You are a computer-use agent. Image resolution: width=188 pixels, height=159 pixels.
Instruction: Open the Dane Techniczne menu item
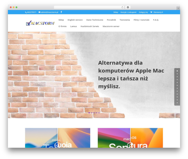(95, 20)
